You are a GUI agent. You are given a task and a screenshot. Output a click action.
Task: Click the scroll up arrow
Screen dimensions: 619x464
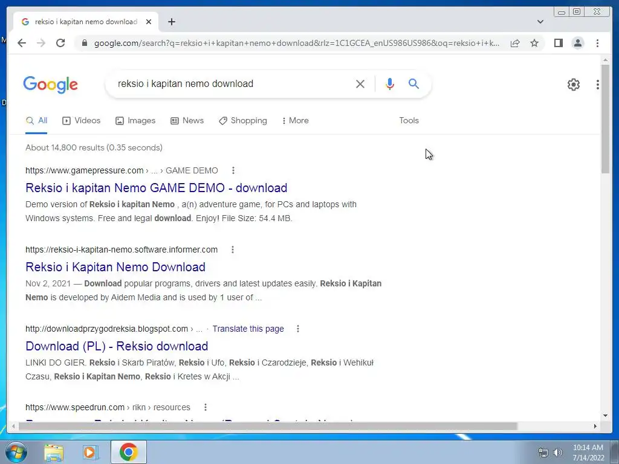(x=605, y=60)
